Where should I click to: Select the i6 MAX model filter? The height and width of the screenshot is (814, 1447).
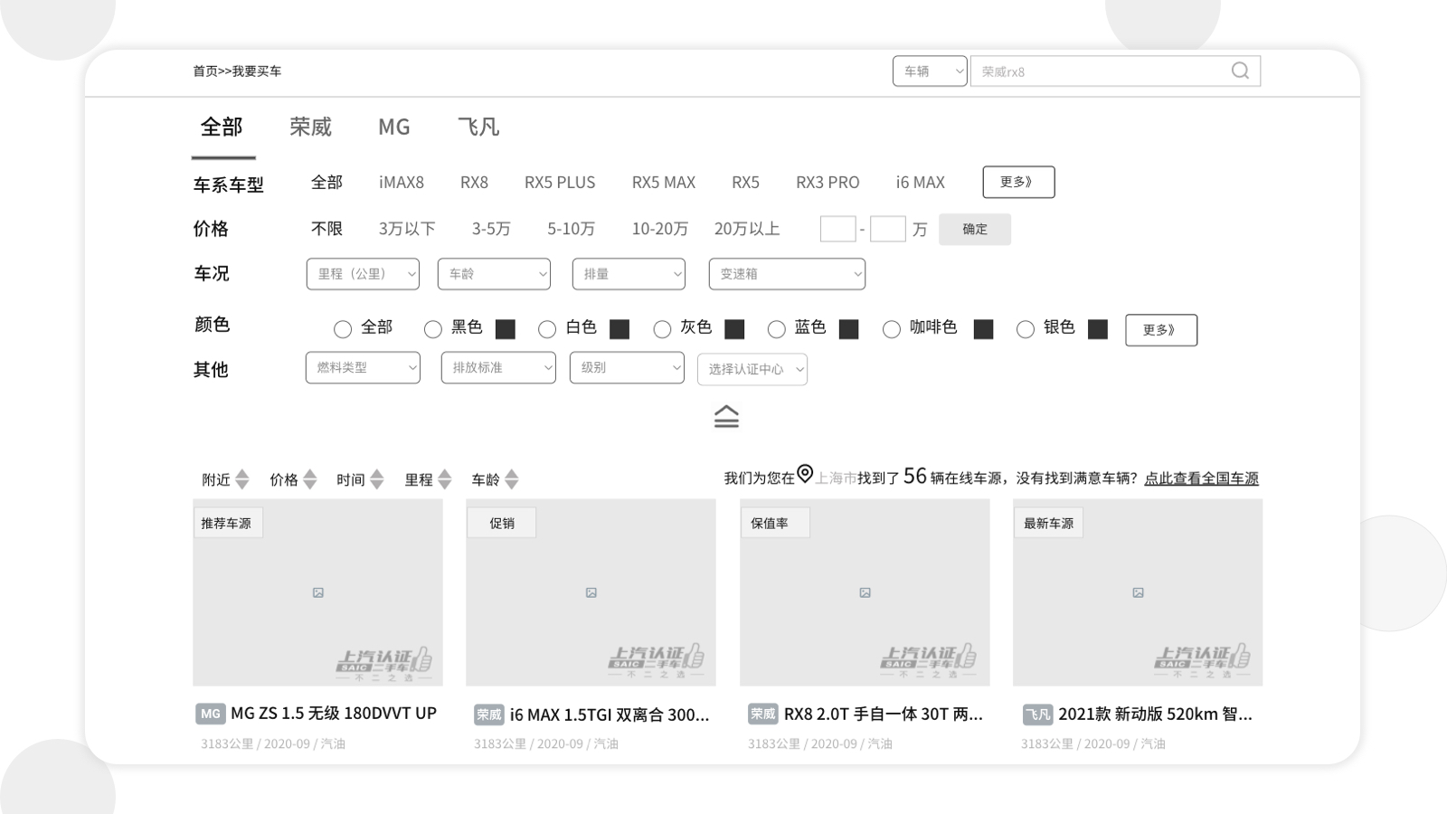921,182
